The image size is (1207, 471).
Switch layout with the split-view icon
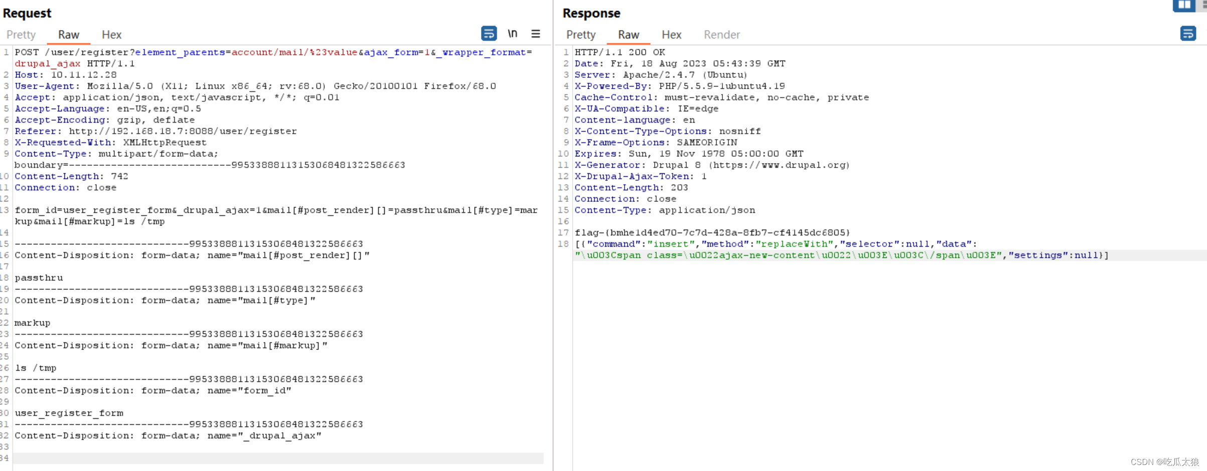coord(1183,5)
